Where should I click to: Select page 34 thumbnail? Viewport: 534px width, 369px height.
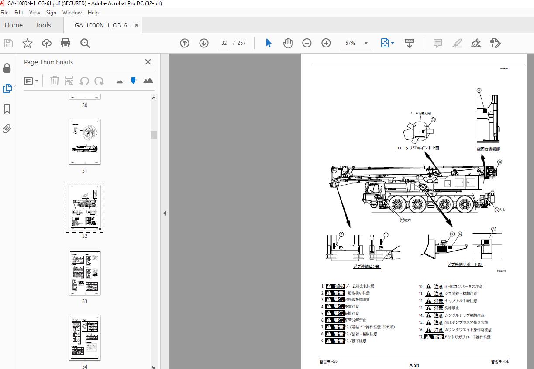[x=85, y=338]
